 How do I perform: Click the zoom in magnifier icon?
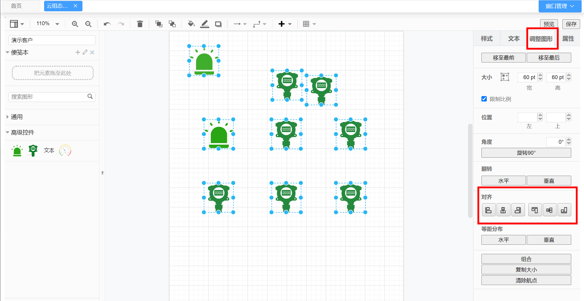[x=75, y=24]
